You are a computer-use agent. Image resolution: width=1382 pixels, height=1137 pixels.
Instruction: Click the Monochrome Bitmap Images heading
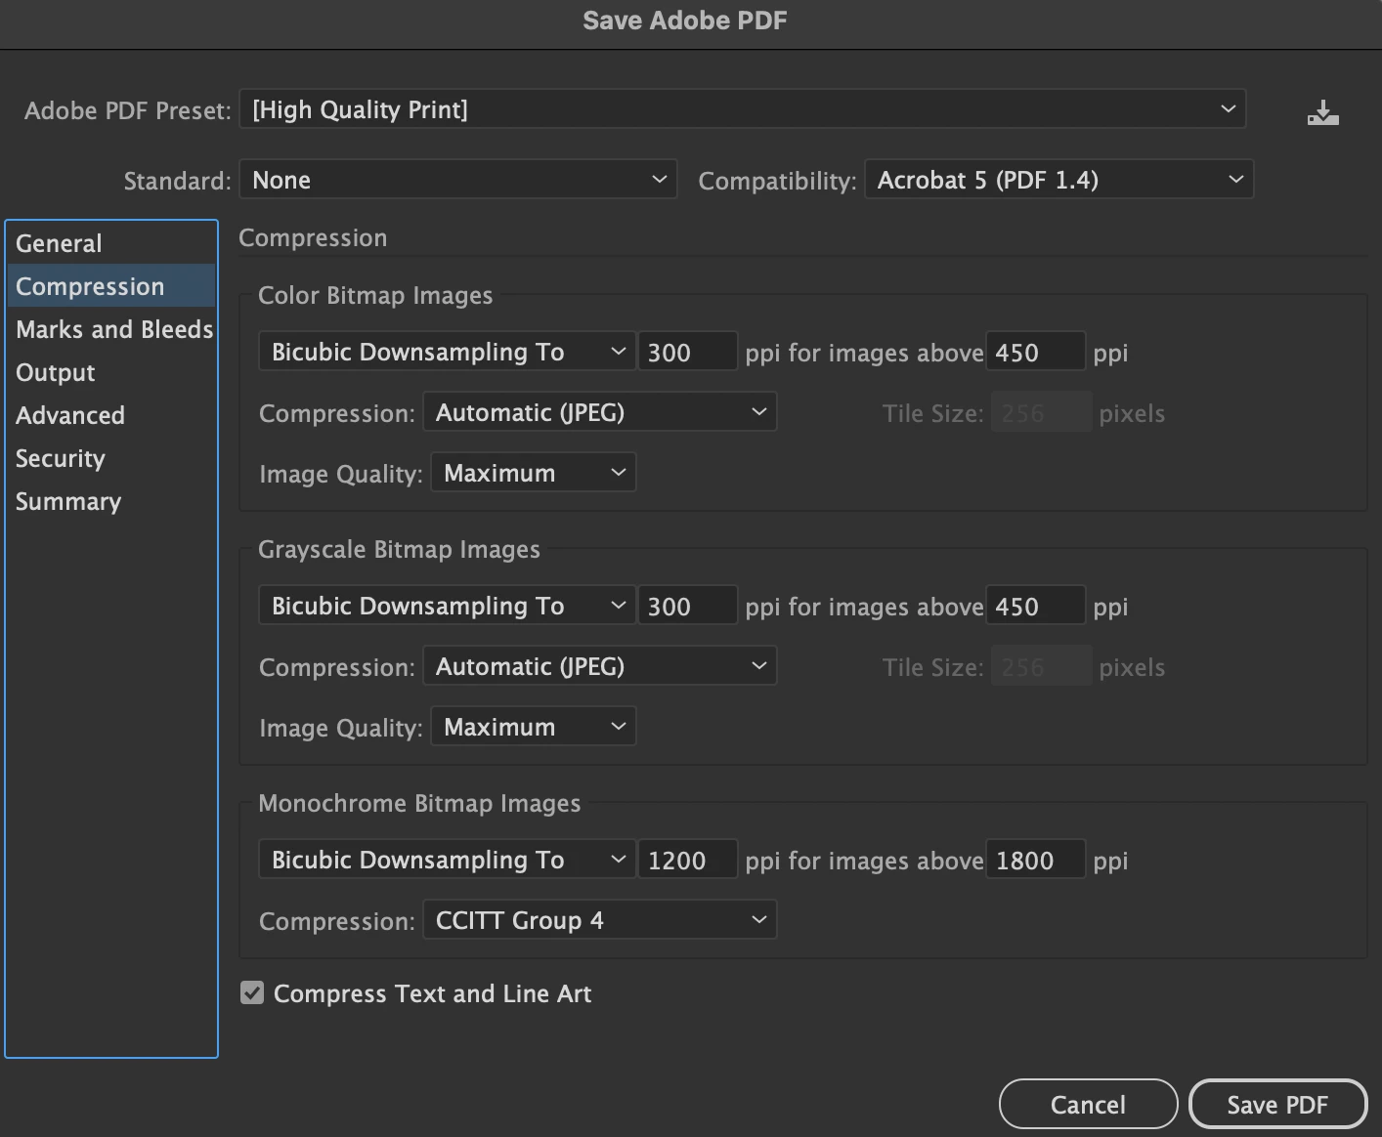point(419,803)
